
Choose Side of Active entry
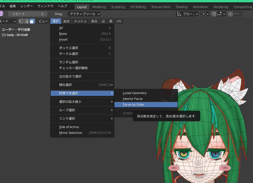coord(82,127)
